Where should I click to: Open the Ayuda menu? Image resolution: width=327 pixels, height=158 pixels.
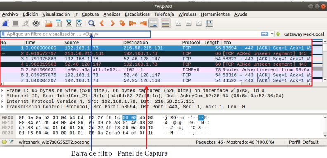click(241, 14)
